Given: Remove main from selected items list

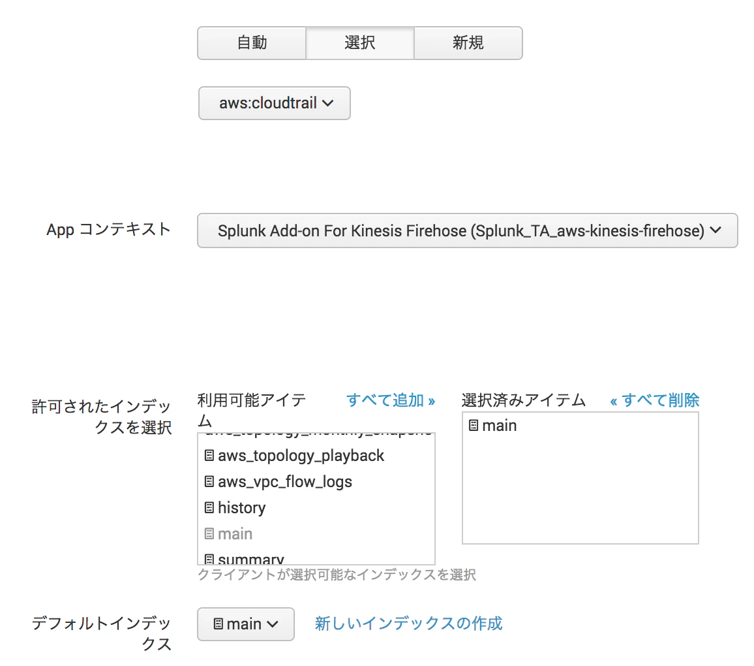Looking at the screenshot, I should point(500,426).
